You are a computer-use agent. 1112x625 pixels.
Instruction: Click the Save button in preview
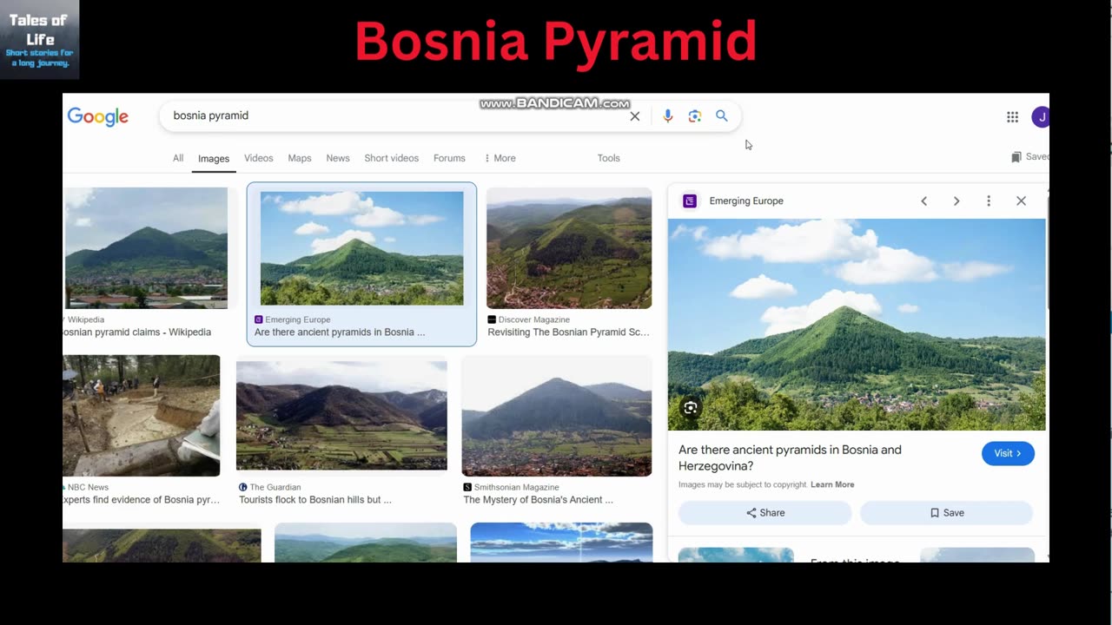(x=946, y=513)
